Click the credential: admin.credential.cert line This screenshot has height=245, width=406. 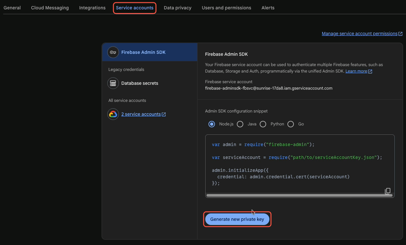click(x=284, y=177)
